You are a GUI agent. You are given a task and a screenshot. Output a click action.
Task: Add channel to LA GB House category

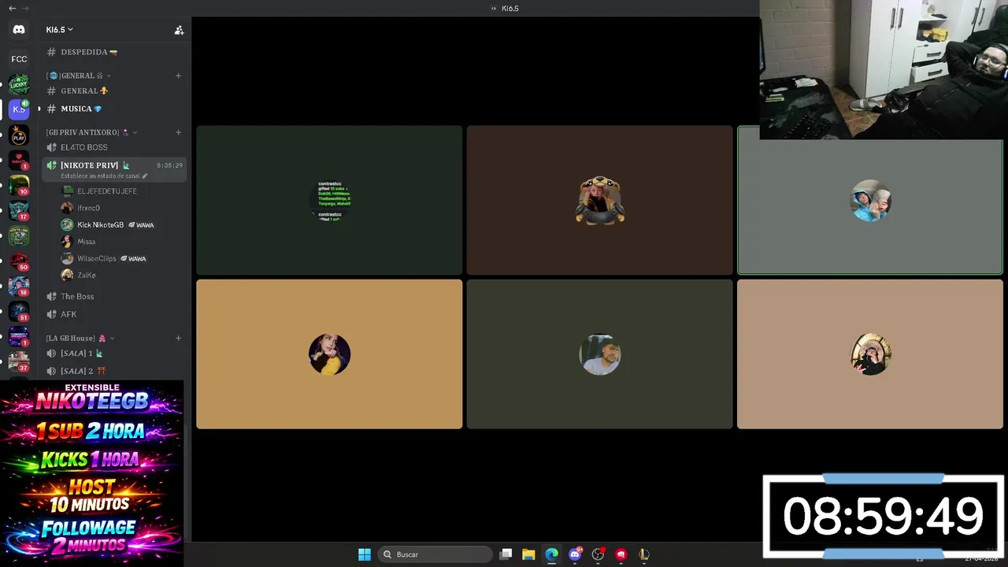[178, 338]
